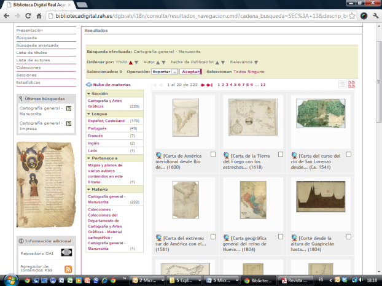Go to results page 12
This screenshot has width=382, height=286.
pos(263,85)
